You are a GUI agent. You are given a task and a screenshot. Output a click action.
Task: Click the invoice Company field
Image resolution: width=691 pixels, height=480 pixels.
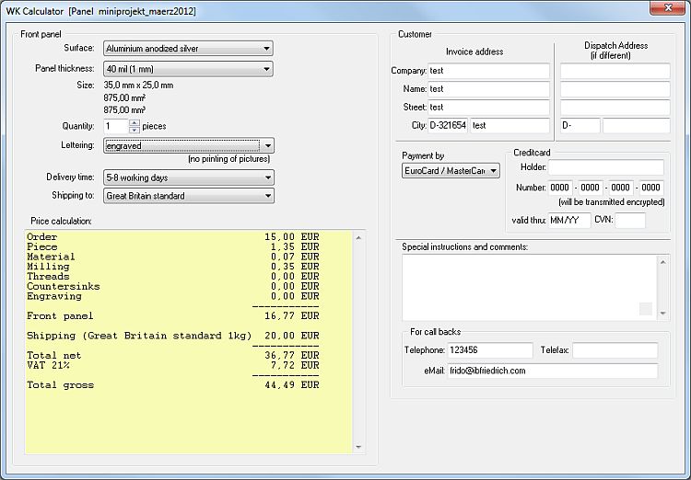(488, 71)
